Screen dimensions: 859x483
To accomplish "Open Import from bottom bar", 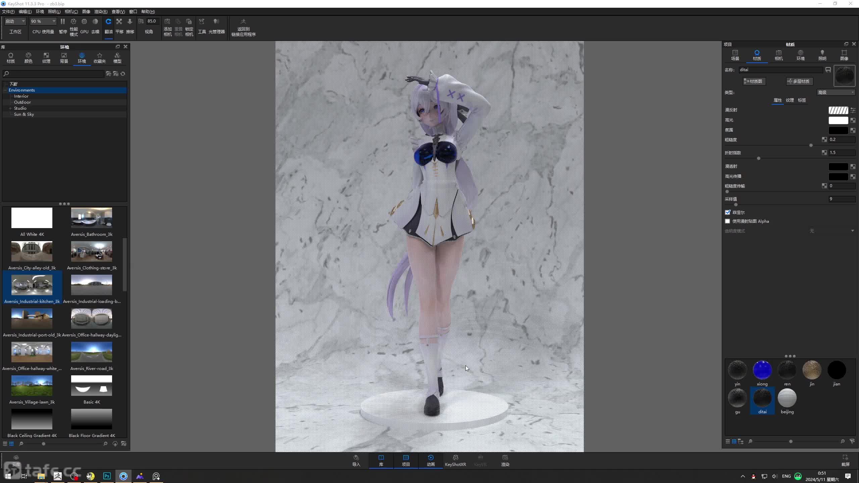I will [x=356, y=461].
